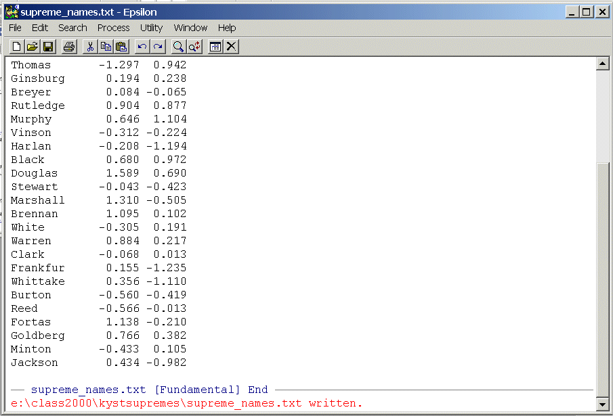This screenshot has width=613, height=416.
Task: Undo the last edit
Action: pyautogui.click(x=142, y=47)
